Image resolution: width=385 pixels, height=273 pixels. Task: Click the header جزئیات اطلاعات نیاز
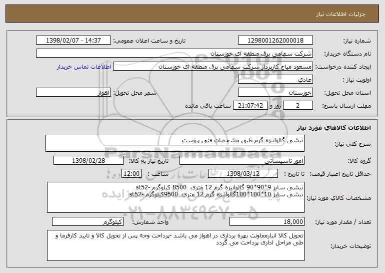point(340,14)
